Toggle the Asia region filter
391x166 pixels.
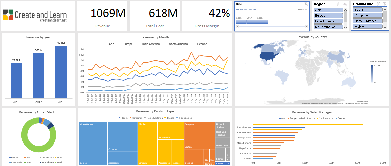click(328, 10)
